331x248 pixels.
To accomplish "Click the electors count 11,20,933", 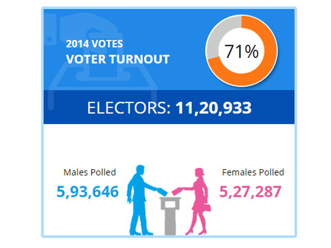I will (x=213, y=108).
